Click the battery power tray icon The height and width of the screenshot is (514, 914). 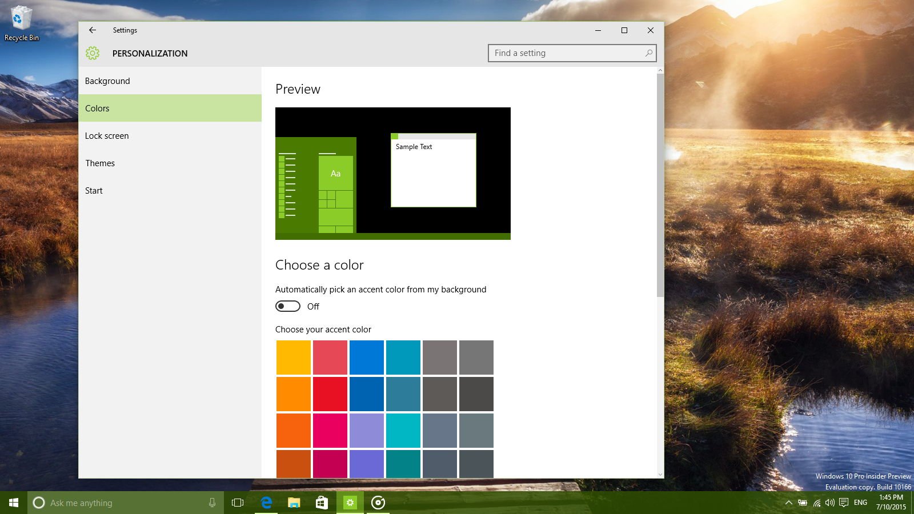(x=803, y=503)
